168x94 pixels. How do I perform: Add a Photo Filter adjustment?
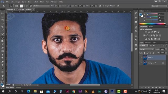154,36
